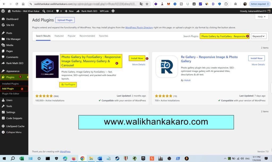Open the New content menu

[x=69, y=11]
